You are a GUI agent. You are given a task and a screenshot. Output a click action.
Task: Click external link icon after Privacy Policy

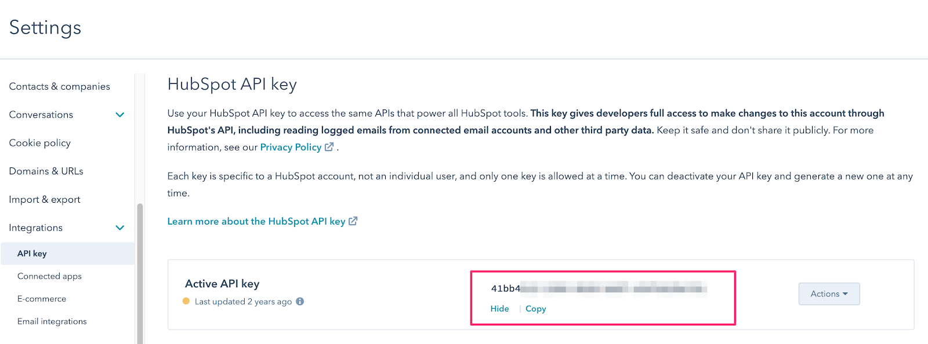point(329,147)
